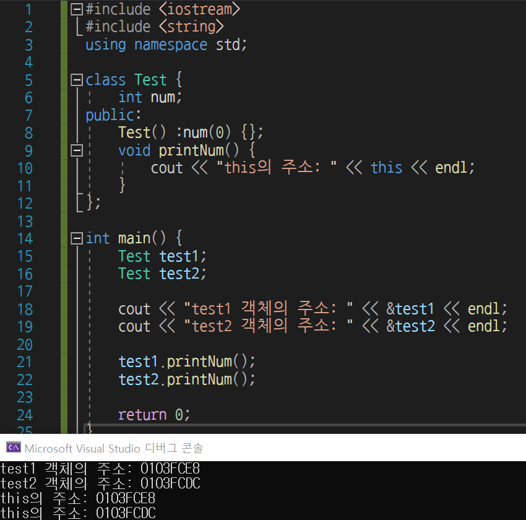
Task: Collapse the main function fold marker
Action: point(77,238)
